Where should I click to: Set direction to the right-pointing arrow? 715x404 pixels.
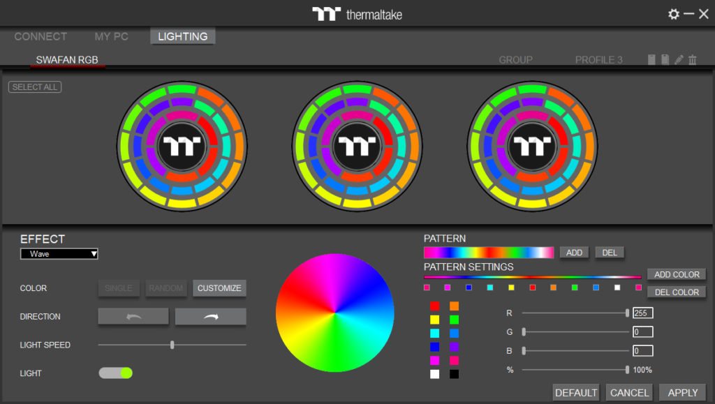coord(211,317)
